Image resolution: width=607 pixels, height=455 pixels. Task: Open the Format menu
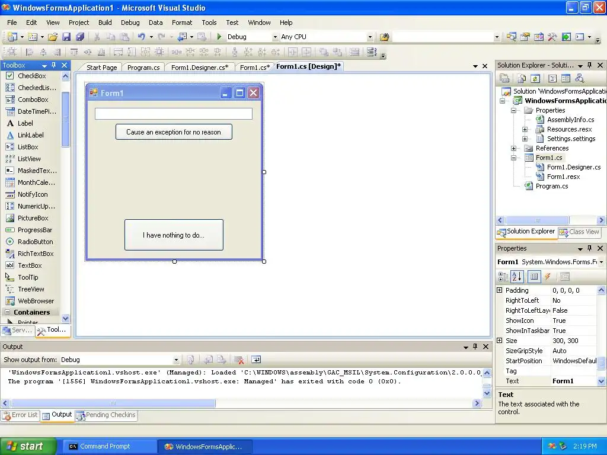click(182, 23)
